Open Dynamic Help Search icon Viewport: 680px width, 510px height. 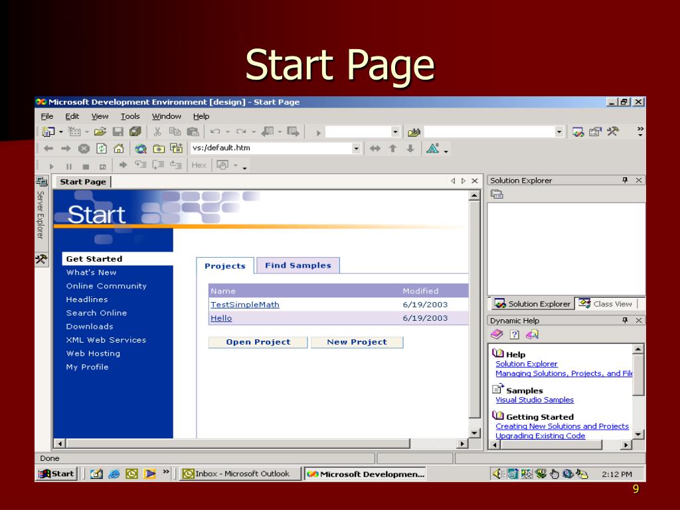tap(532, 334)
